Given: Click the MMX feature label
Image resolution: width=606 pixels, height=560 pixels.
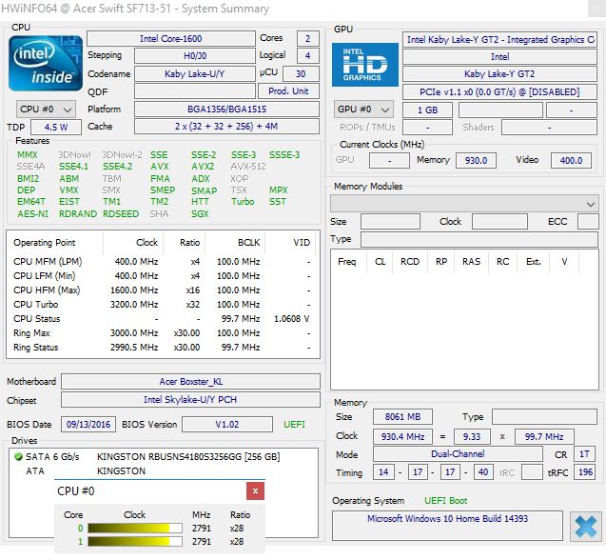Looking at the screenshot, I should [x=28, y=155].
